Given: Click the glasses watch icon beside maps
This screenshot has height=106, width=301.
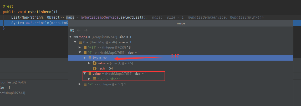Looking at the screenshot, I should [x=76, y=37].
